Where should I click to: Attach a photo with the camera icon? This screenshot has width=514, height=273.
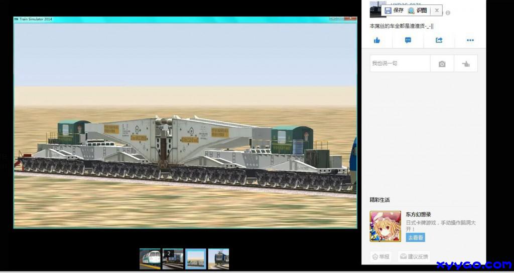click(442, 64)
